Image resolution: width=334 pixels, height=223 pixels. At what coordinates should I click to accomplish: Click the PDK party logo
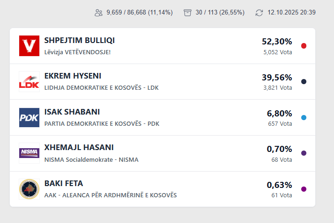tap(29, 117)
